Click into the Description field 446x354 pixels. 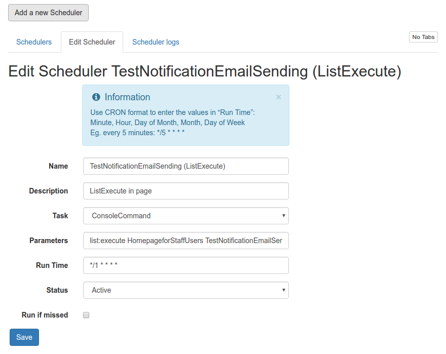[x=185, y=191]
